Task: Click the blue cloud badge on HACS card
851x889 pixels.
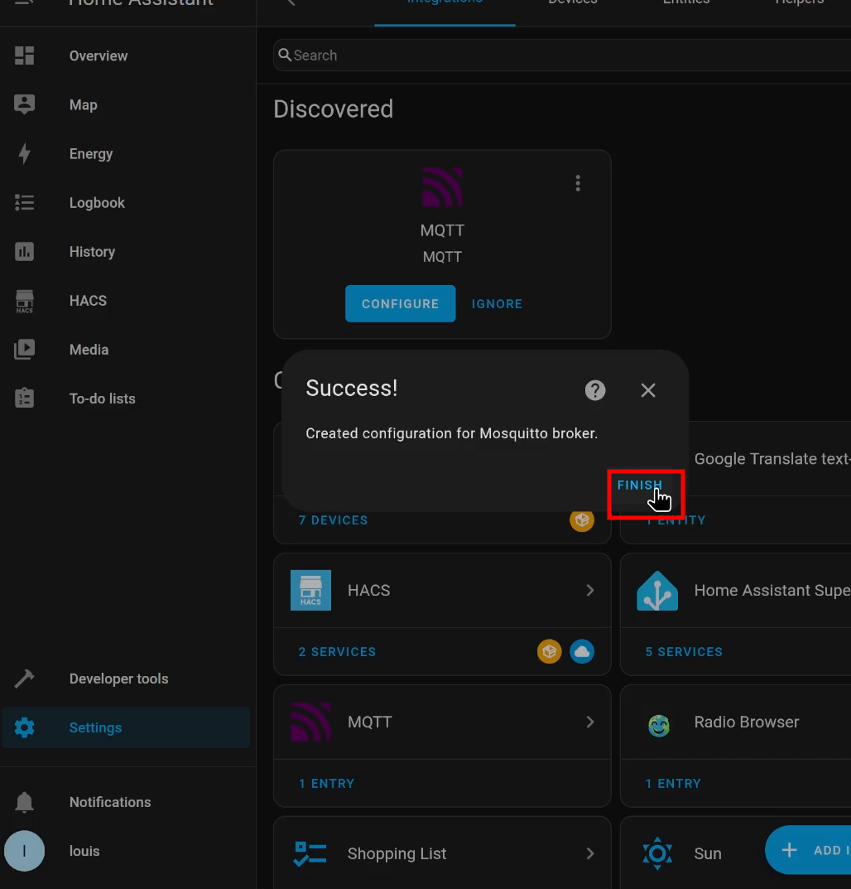Action: tap(582, 651)
